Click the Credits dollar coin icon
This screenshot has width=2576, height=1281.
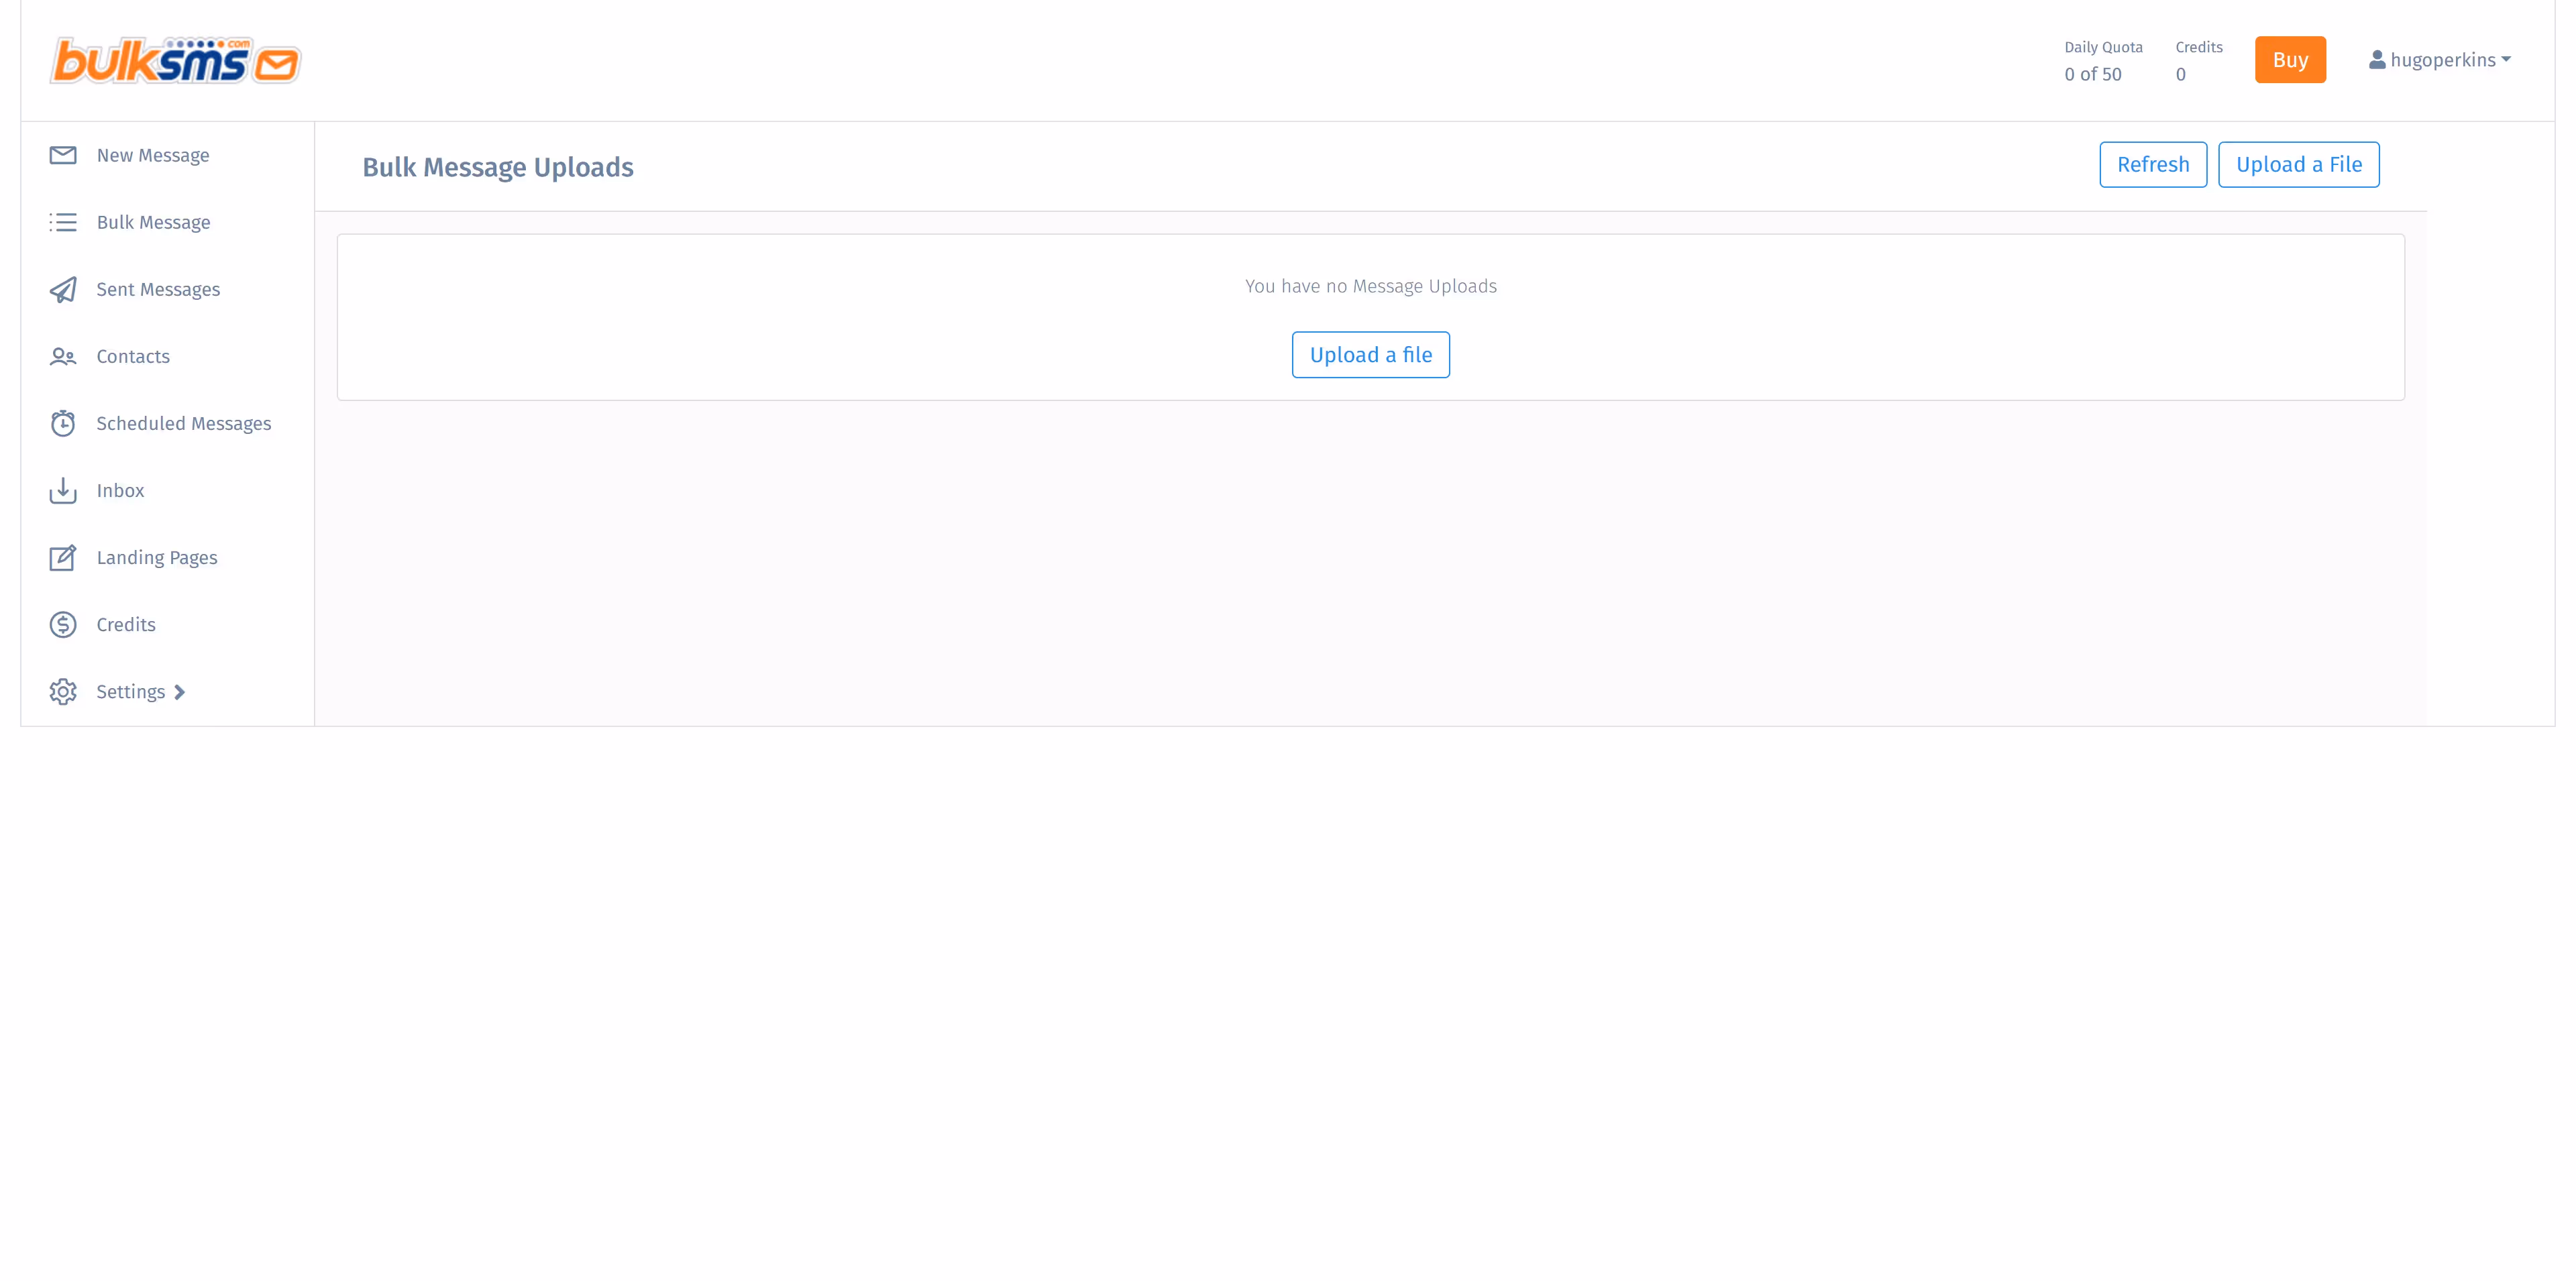(63, 624)
